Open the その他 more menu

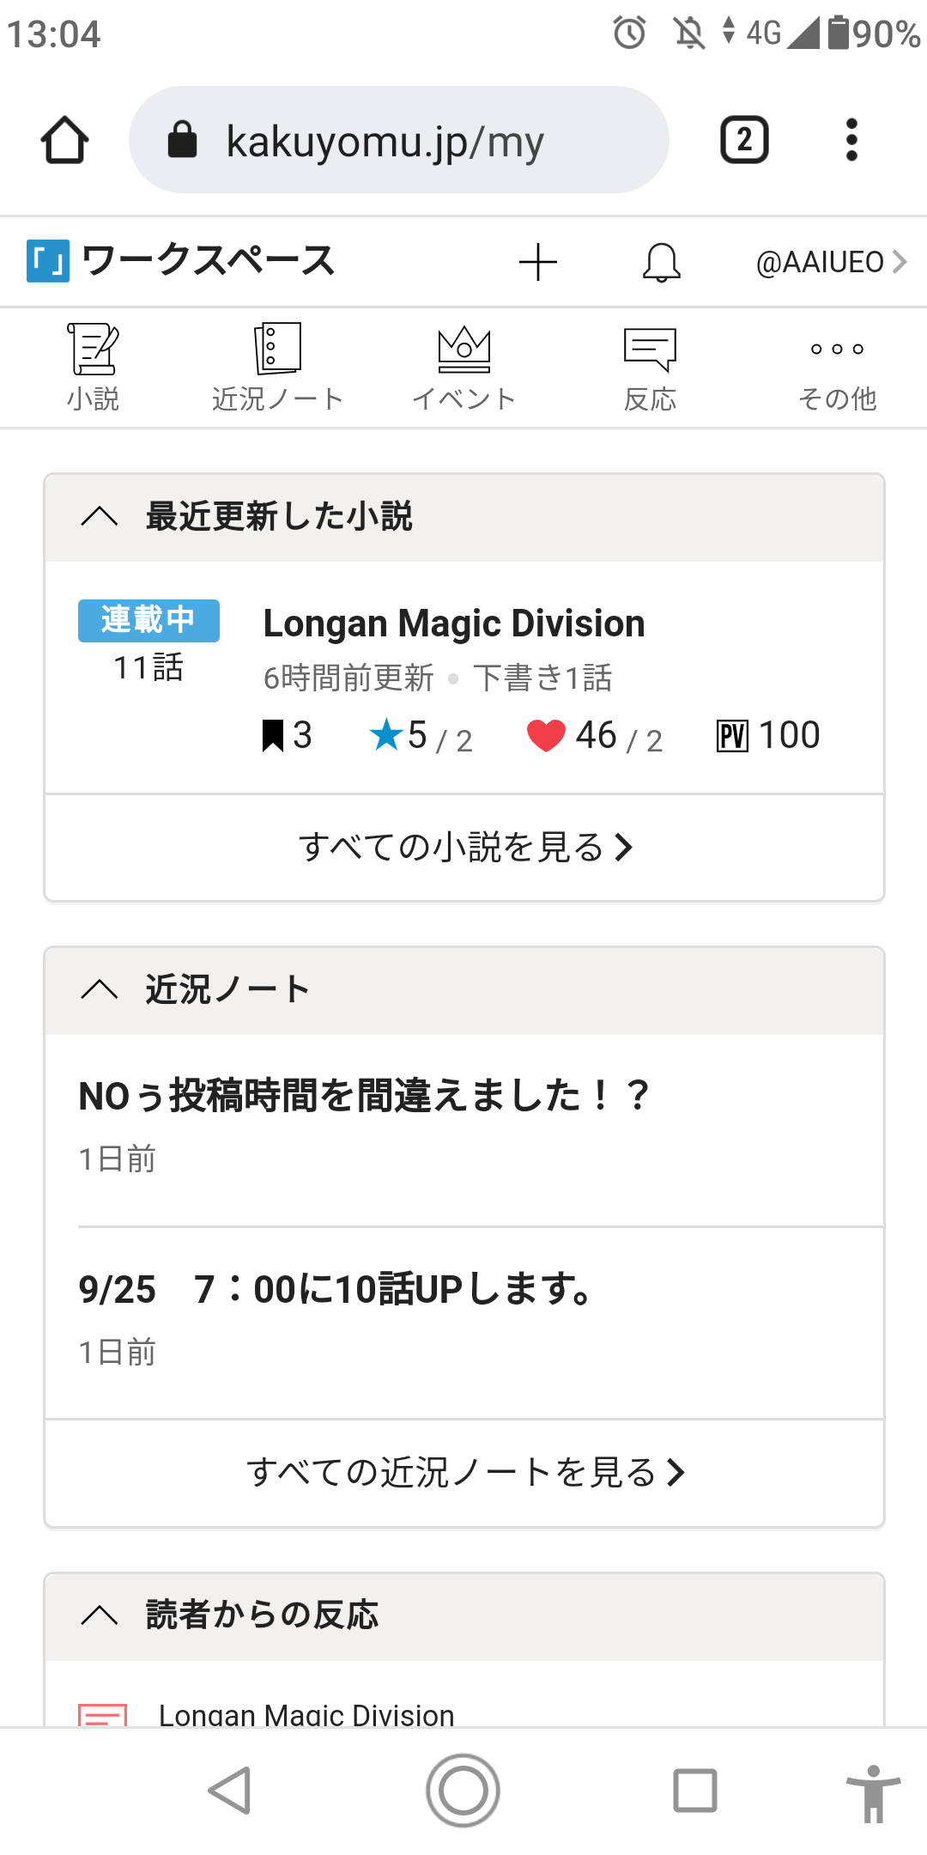pos(837,368)
